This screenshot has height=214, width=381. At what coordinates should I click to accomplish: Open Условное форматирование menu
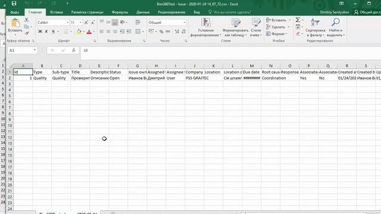point(205,27)
